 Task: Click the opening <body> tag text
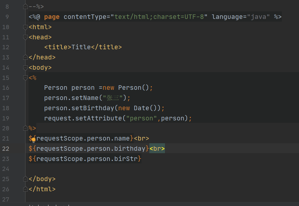coord(40,68)
